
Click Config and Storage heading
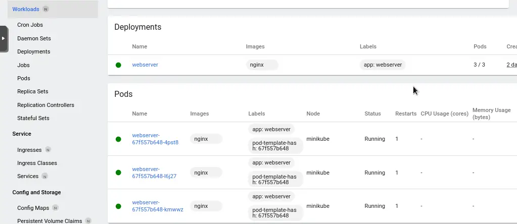(36, 192)
